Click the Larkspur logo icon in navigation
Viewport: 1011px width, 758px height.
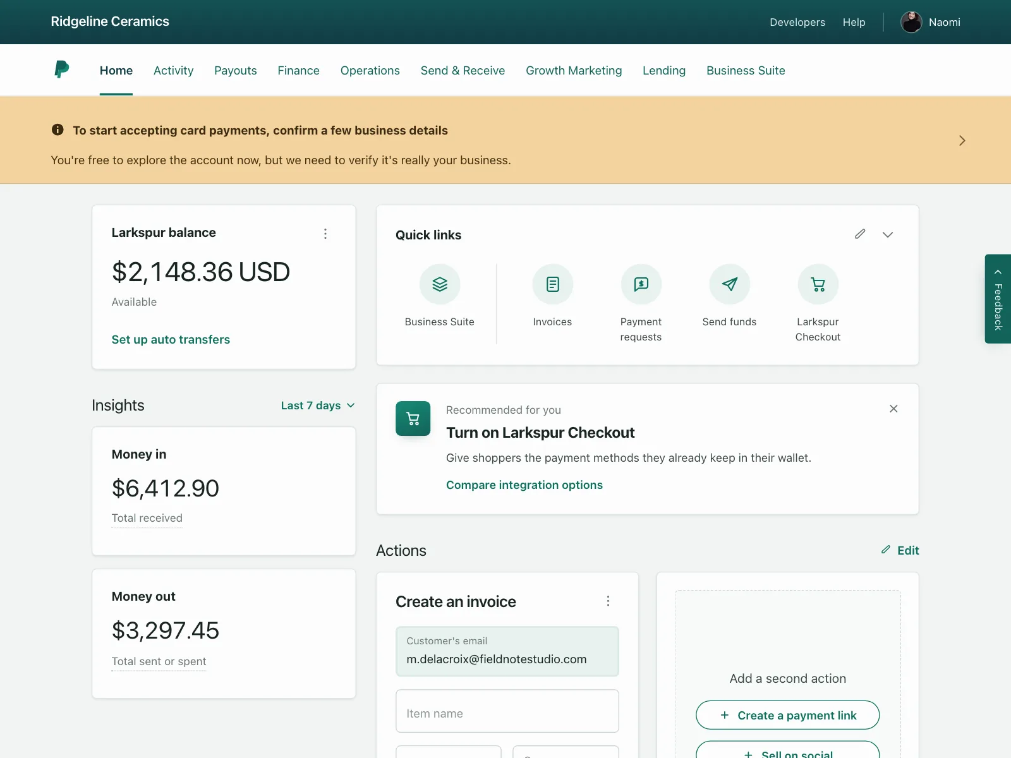pyautogui.click(x=61, y=69)
